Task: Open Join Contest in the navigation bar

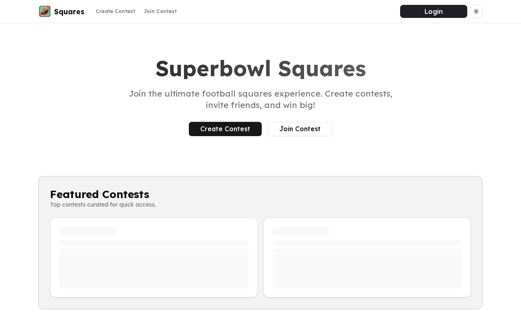Action: (x=160, y=11)
